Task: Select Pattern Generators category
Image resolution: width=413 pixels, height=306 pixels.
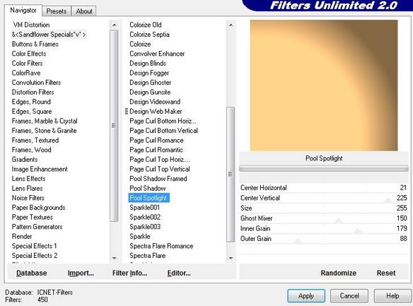Action: [37, 227]
